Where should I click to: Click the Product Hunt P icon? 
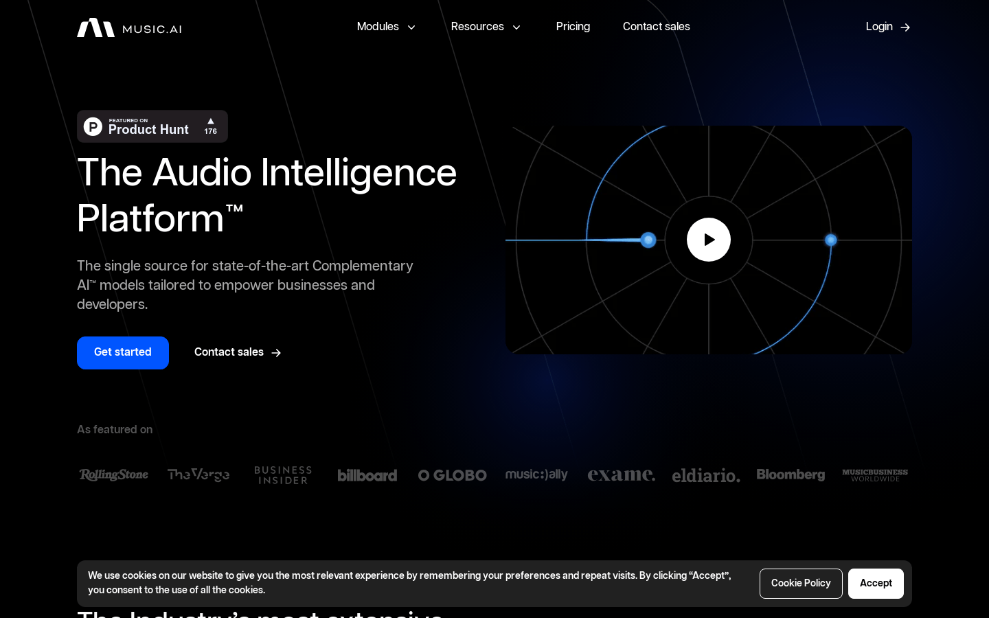tap(93, 126)
